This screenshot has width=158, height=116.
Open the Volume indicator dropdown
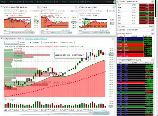point(11,100)
